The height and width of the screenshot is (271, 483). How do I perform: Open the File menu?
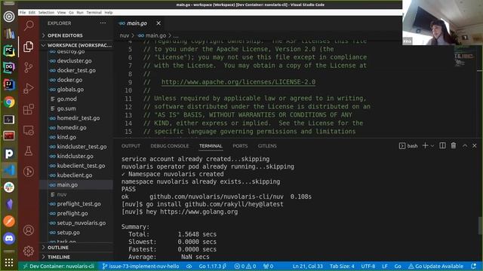pyautogui.click(x=23, y=12)
